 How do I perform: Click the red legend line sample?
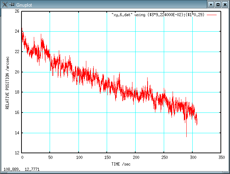pyautogui.click(x=212, y=15)
